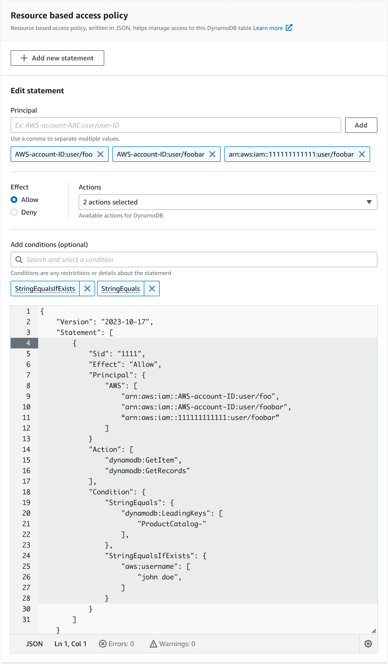388x664 pixels.
Task: Click the search and select a condition field
Action: point(193,260)
